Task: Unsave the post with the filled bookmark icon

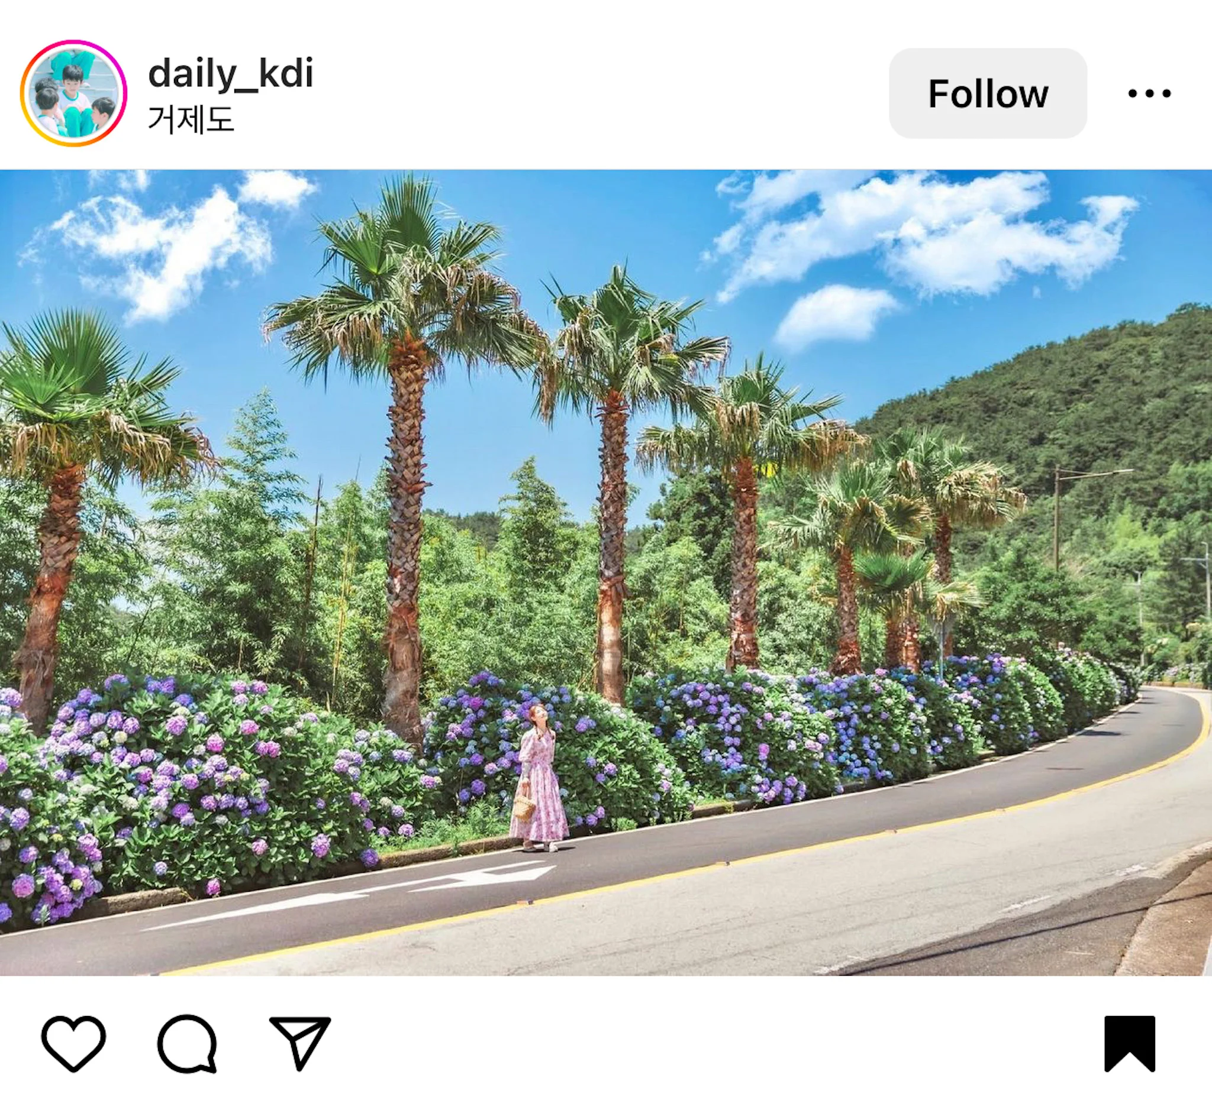Action: click(1130, 1044)
